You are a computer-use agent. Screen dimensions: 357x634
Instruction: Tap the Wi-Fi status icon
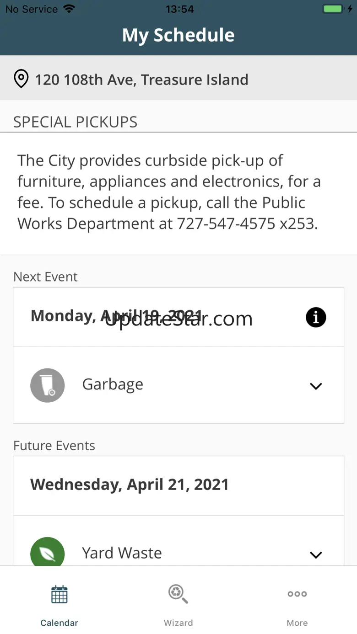click(69, 9)
